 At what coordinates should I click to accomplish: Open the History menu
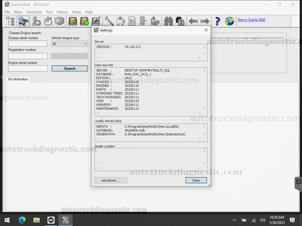(62, 12)
